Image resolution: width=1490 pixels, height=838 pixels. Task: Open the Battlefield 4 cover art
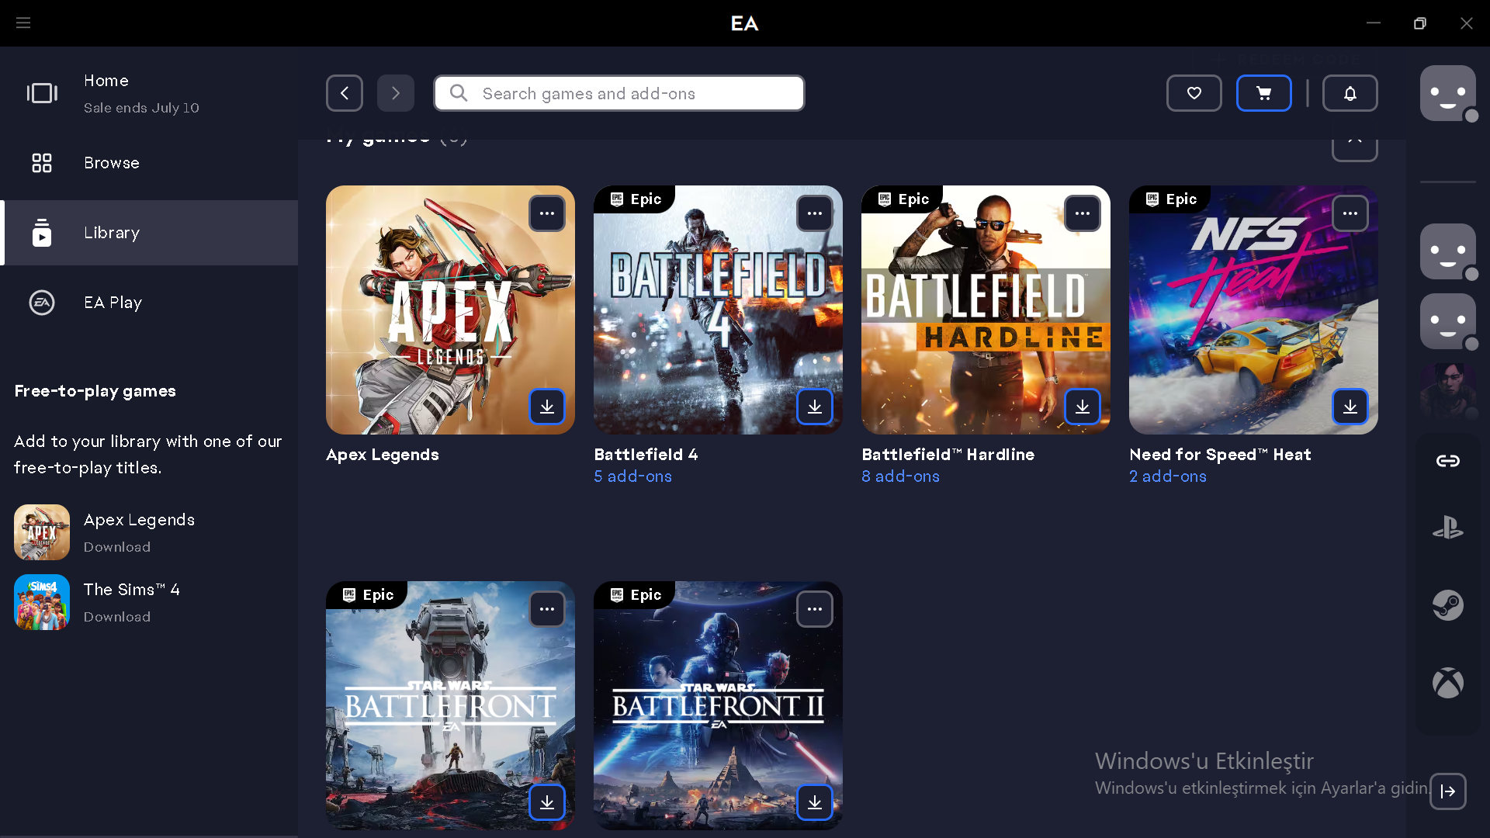click(x=718, y=310)
